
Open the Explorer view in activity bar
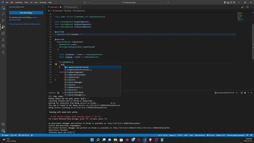[3, 8]
